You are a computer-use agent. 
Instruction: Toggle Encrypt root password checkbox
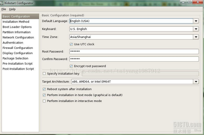coord(71,66)
